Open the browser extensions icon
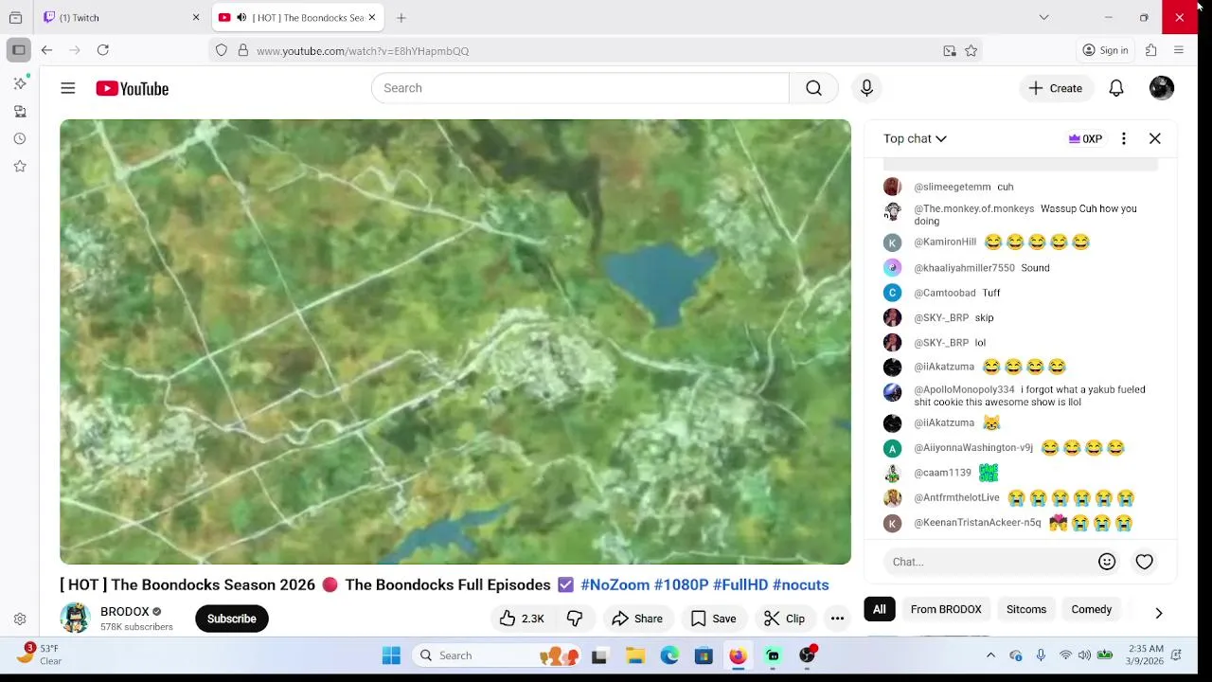Image resolution: width=1212 pixels, height=682 pixels. 1151,50
